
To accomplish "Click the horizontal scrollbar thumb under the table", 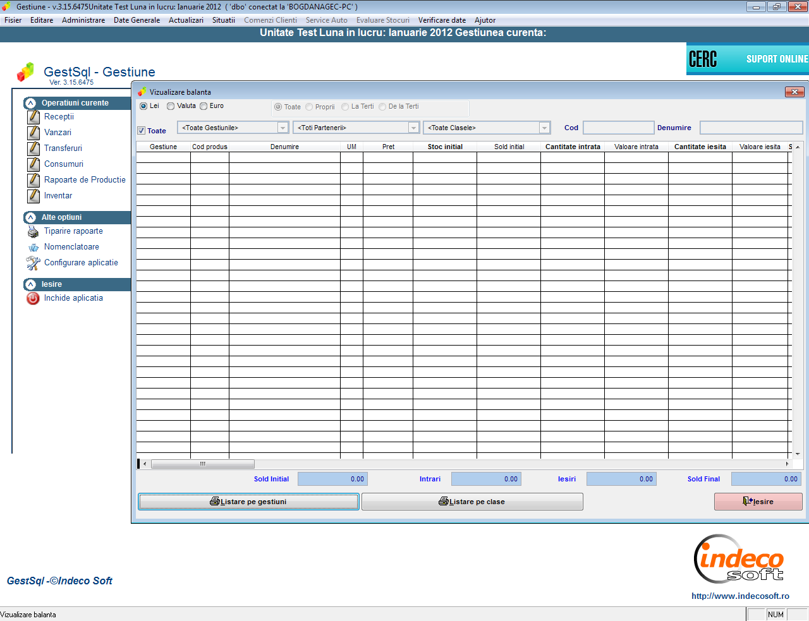I will point(202,464).
